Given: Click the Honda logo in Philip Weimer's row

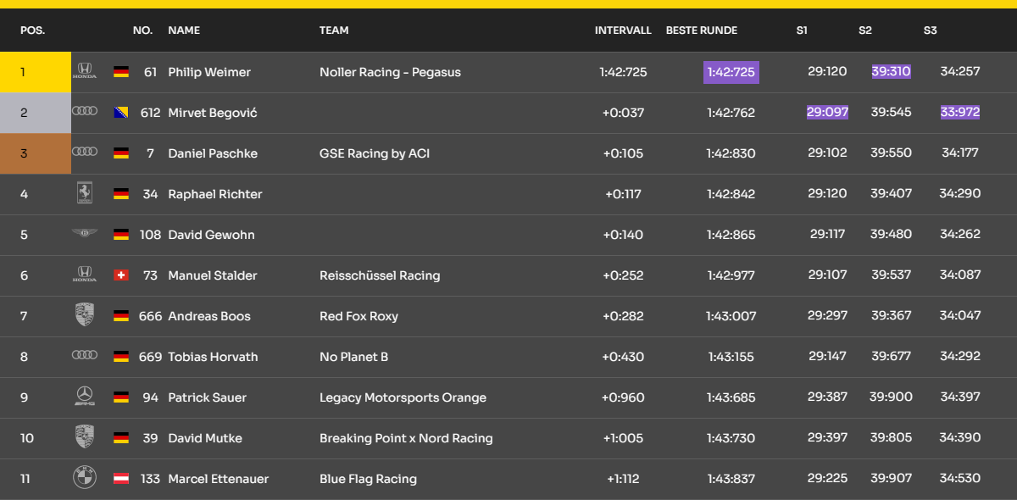Looking at the screenshot, I should [x=84, y=71].
